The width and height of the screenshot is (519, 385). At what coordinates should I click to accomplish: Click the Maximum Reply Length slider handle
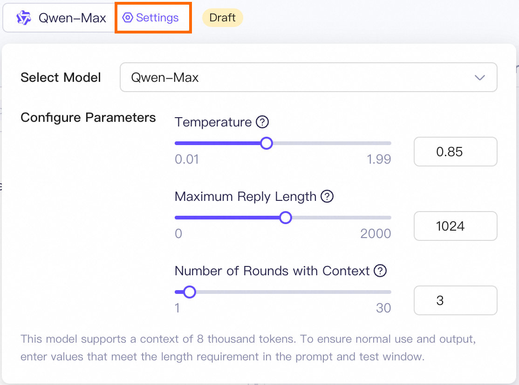[286, 218]
